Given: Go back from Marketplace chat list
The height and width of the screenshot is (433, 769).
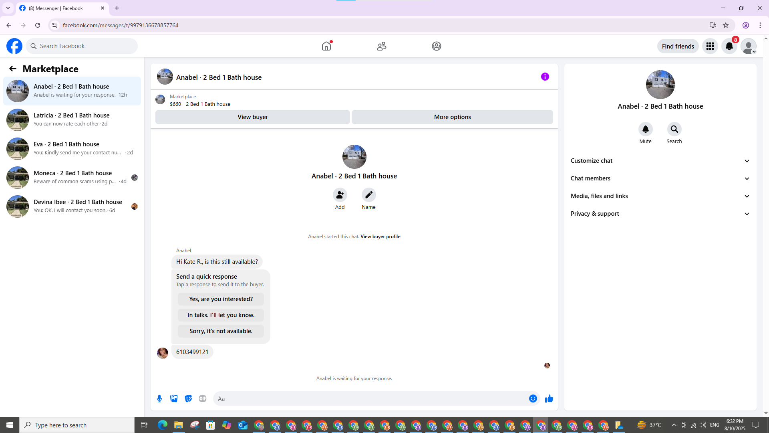Looking at the screenshot, I should [13, 69].
